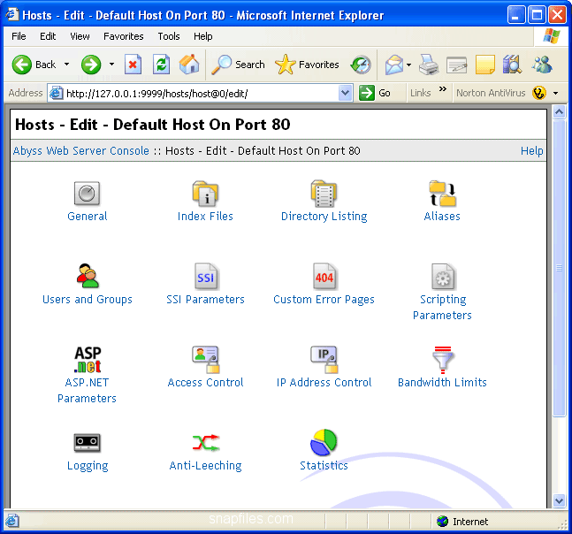This screenshot has width=572, height=534.
Task: Open the Index Files folder icon
Action: 205,194
